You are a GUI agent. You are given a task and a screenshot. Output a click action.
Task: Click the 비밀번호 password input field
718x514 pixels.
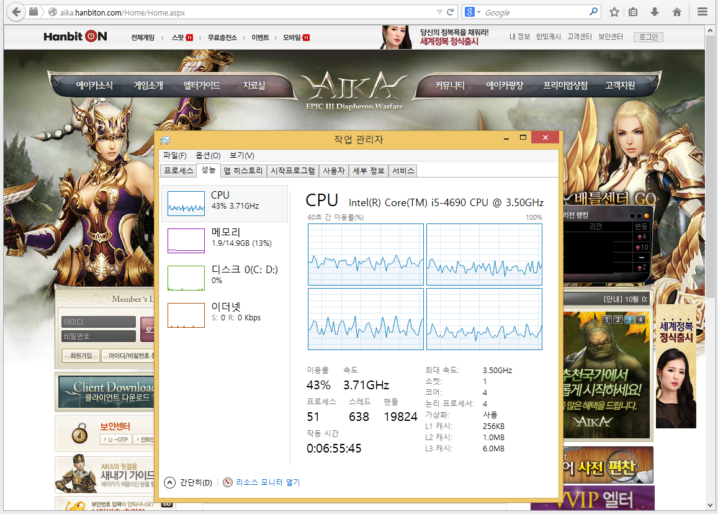(99, 336)
